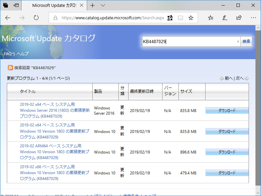
Task: Download the Windows Server 2016 cumulative update
Action: 227,110
